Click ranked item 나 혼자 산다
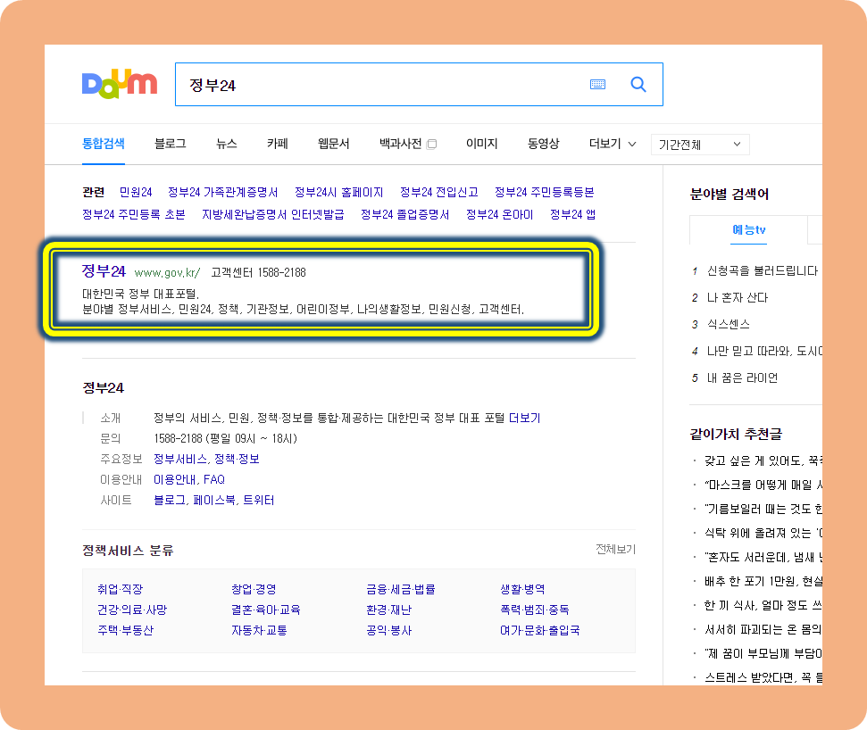This screenshot has width=867, height=730. tap(738, 297)
